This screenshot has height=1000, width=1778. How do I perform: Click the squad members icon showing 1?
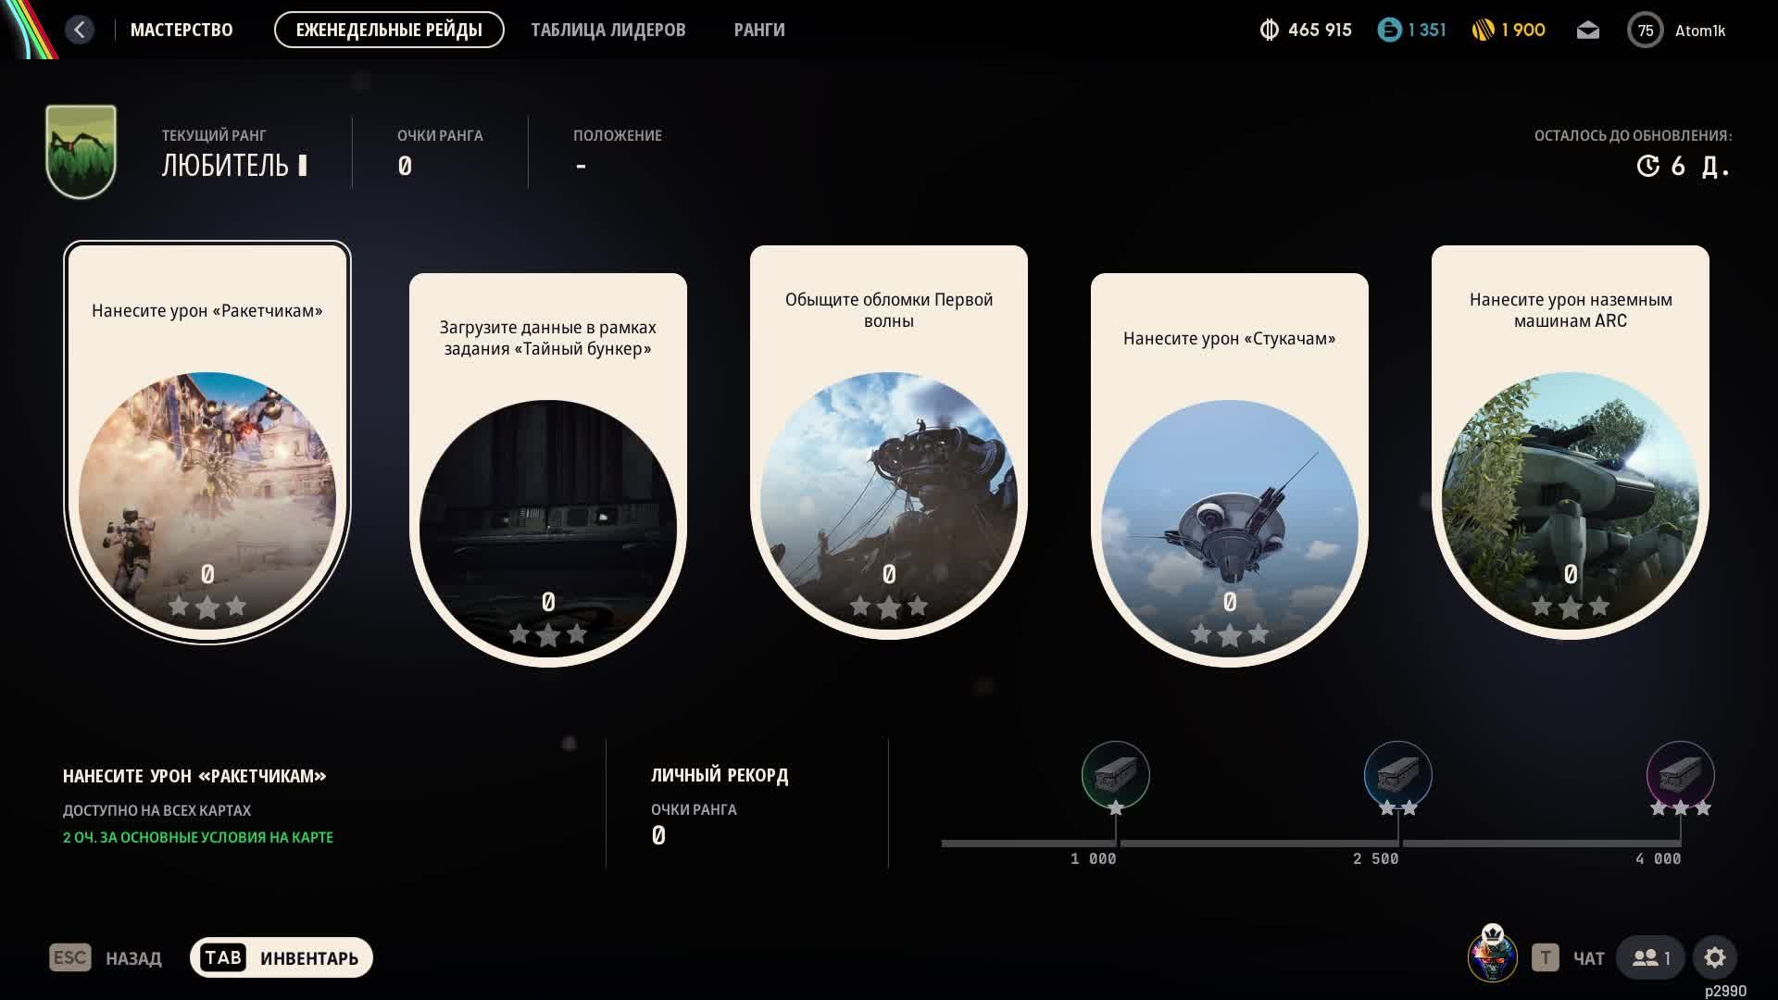[x=1651, y=957]
